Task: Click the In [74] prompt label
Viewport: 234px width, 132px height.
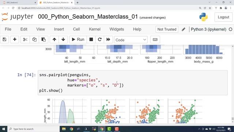Action: 27,75
